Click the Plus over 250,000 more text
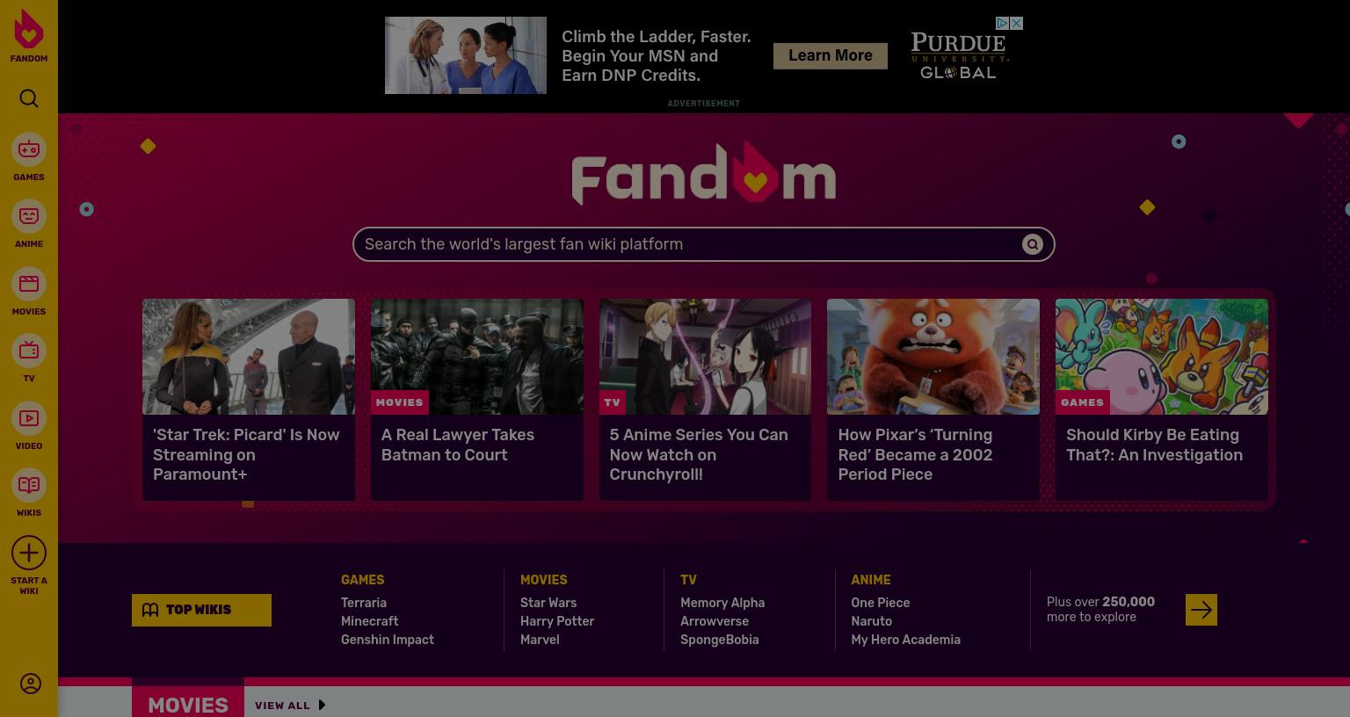 pyautogui.click(x=1101, y=609)
